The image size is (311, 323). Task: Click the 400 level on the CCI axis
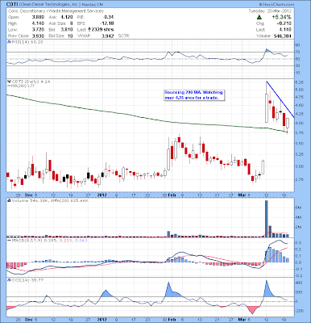point(299,283)
